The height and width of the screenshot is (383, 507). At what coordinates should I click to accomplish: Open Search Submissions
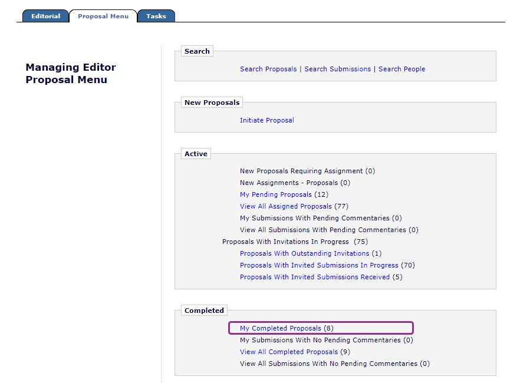click(x=338, y=69)
